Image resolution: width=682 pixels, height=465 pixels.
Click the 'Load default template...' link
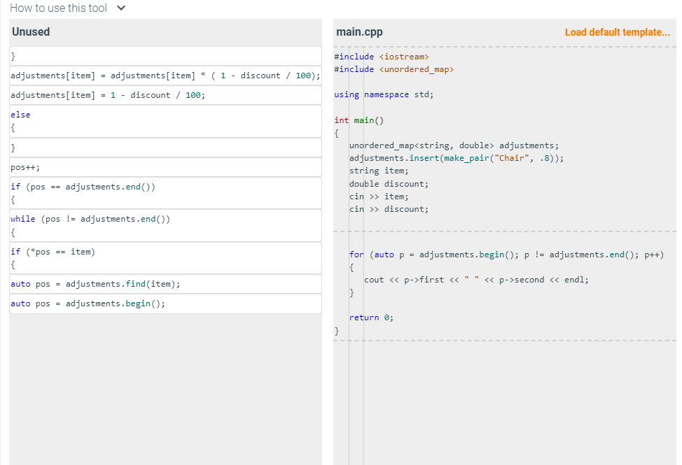(x=617, y=32)
